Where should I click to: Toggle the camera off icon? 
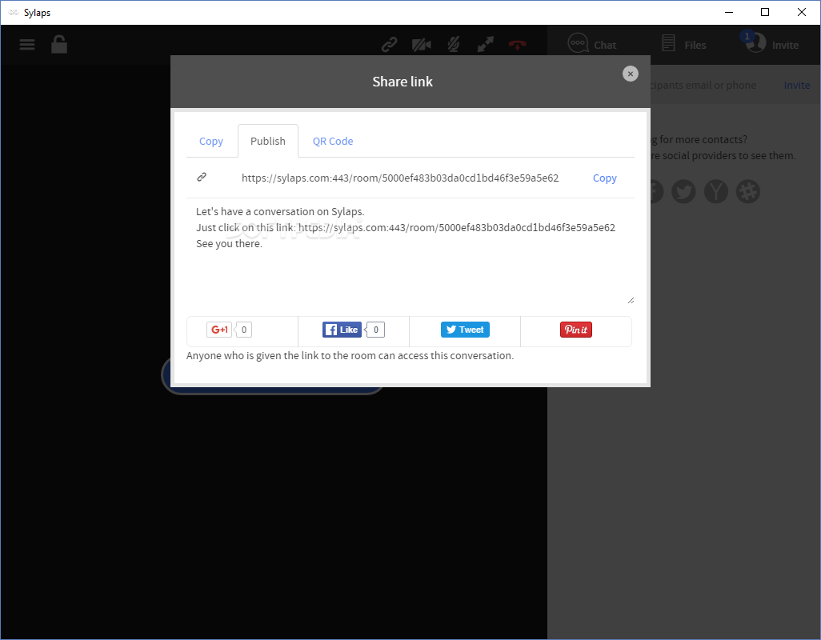pyautogui.click(x=421, y=45)
